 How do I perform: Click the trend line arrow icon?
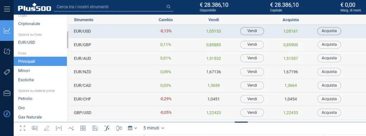(x=71, y=128)
